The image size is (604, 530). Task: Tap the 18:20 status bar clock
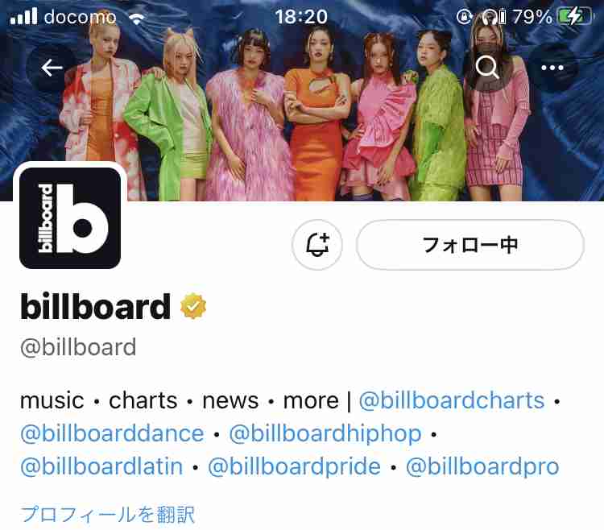[301, 17]
